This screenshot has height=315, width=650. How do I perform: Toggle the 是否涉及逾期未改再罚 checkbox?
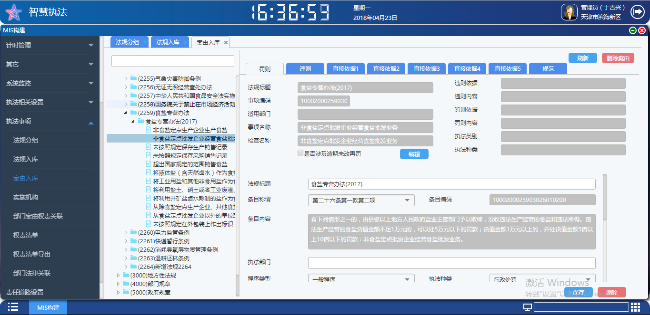300,153
